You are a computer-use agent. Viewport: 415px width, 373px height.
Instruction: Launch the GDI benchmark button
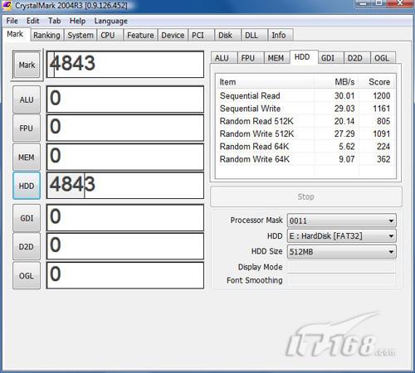coord(27,218)
